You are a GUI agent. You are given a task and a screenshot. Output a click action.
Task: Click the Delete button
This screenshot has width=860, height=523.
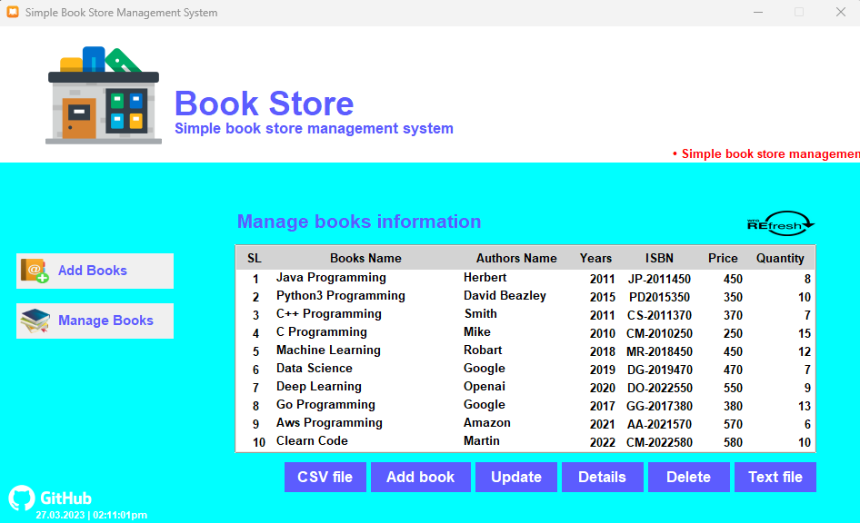689,477
